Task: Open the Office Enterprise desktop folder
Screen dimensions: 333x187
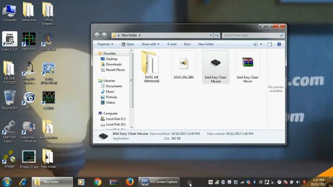Action: pos(48,14)
